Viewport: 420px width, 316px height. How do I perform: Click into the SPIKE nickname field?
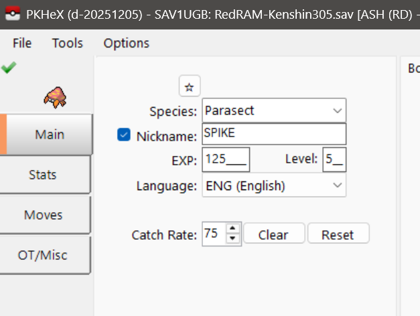274,134
